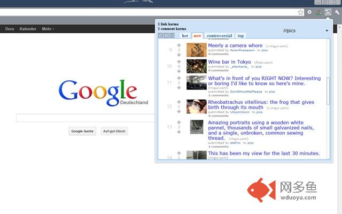Expand the /r/pics subreddit dropdown
This screenshot has width=342, height=214.
tap(327, 31)
